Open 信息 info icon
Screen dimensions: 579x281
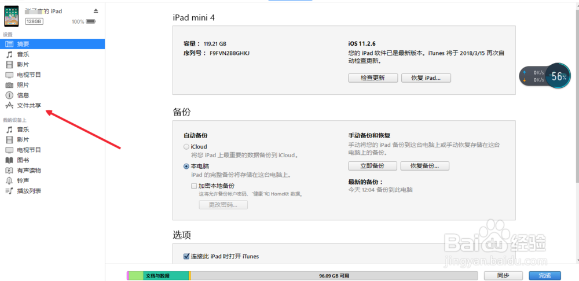(10, 95)
